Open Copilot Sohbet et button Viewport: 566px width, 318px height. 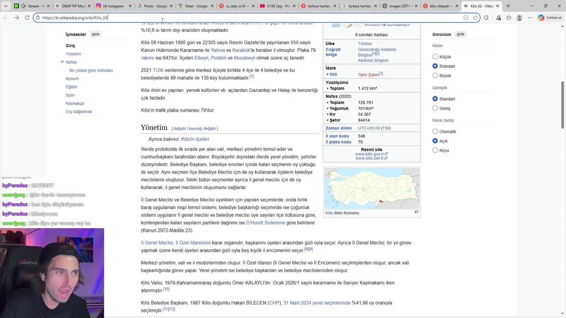[550, 18]
